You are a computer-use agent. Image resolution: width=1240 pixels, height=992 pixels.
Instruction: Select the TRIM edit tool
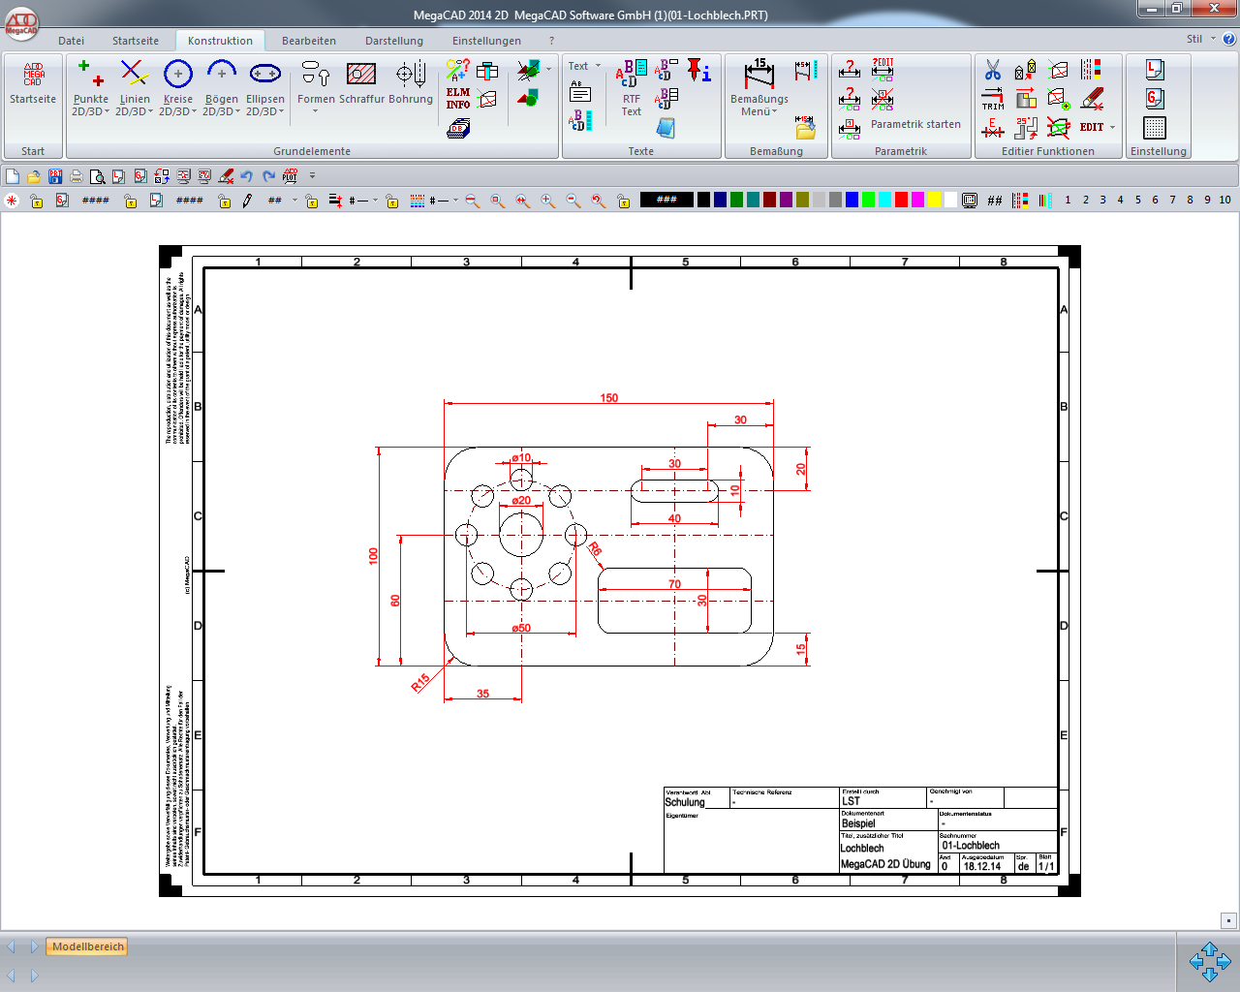point(993,99)
